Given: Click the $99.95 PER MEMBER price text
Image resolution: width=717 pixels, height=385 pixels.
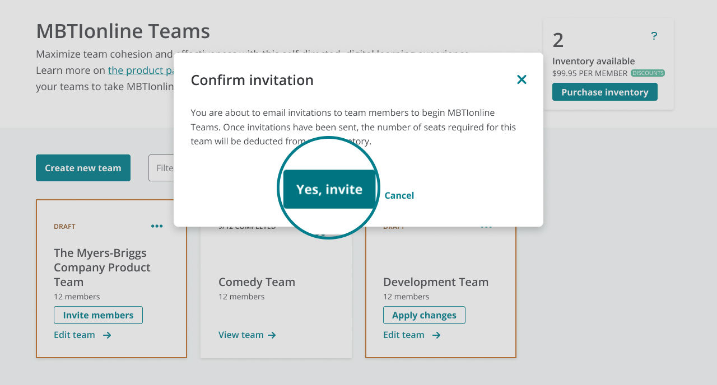Looking at the screenshot, I should tap(590, 73).
